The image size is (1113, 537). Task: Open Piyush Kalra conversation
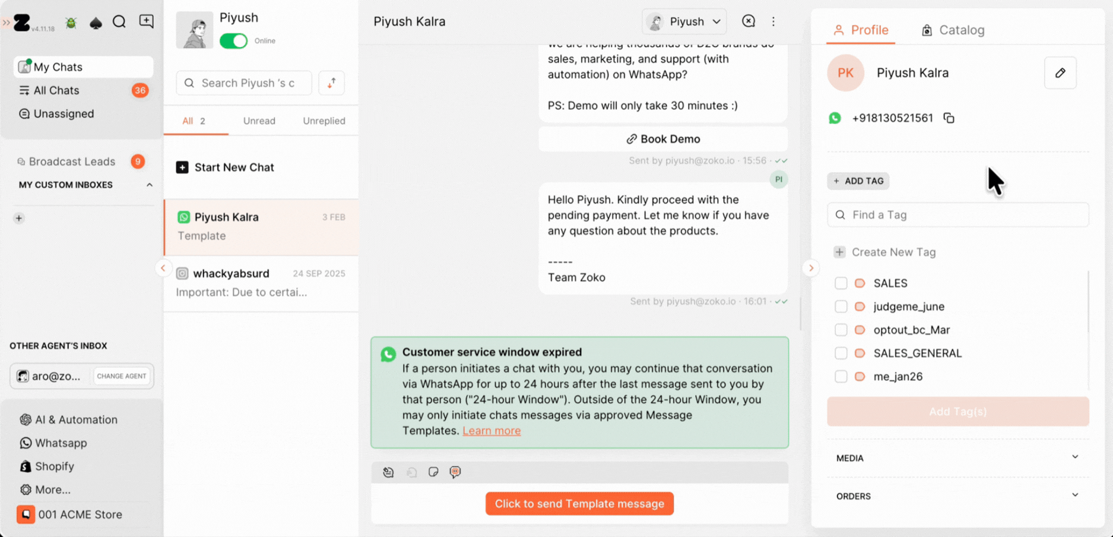261,227
